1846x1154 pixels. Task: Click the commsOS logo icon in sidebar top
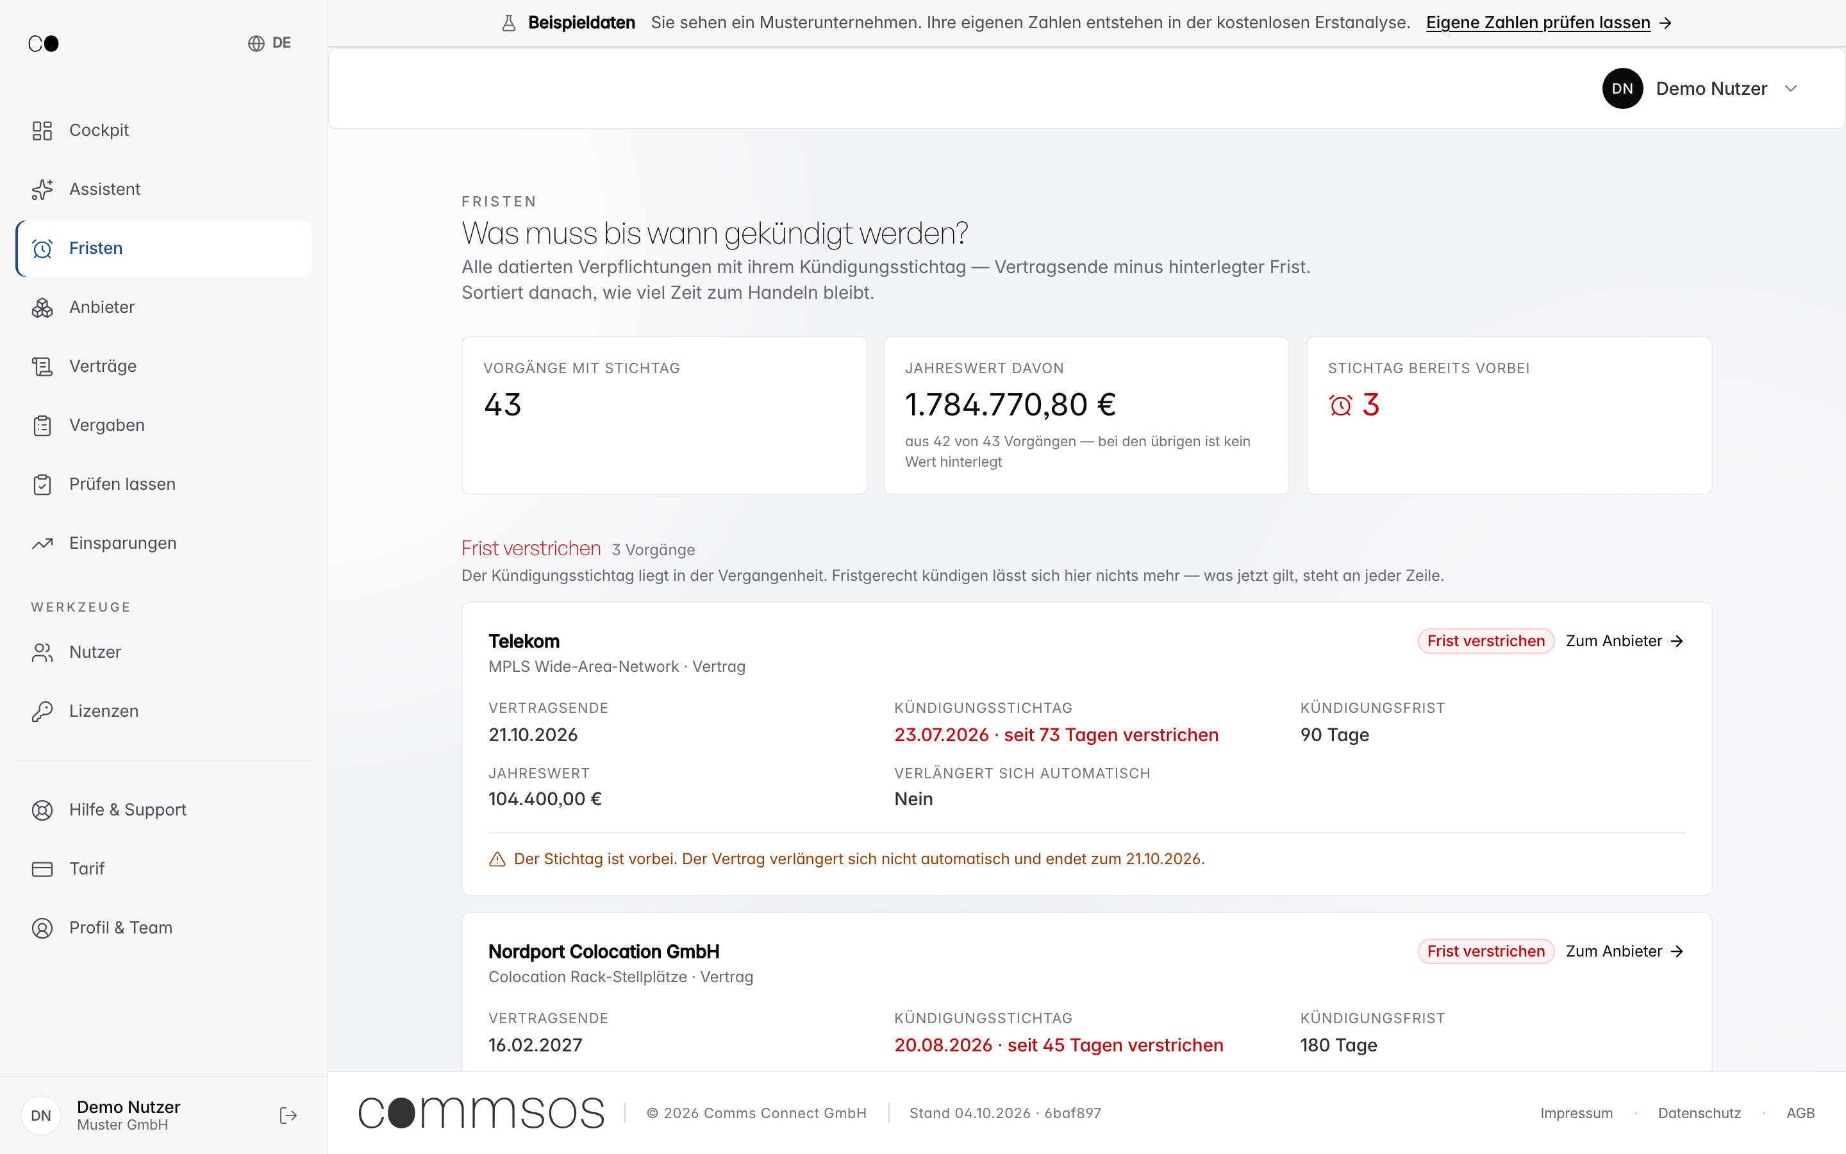tap(44, 44)
